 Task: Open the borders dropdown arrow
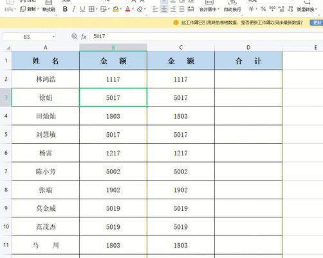click(x=97, y=10)
